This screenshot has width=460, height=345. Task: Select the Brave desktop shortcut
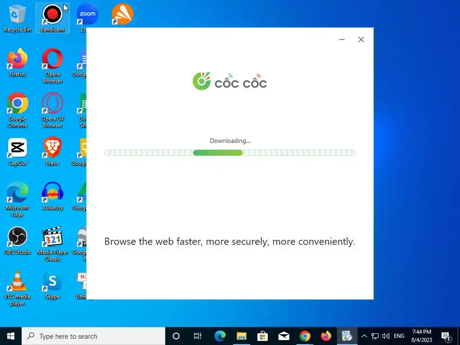52,151
